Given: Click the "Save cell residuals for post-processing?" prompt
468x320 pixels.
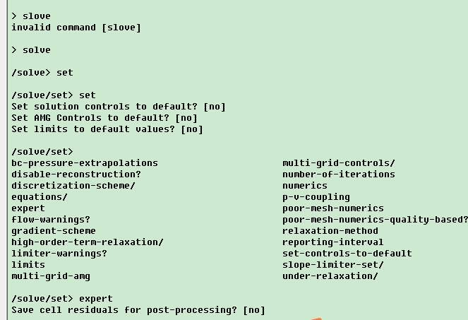Looking at the screenshot, I should click(138, 310).
